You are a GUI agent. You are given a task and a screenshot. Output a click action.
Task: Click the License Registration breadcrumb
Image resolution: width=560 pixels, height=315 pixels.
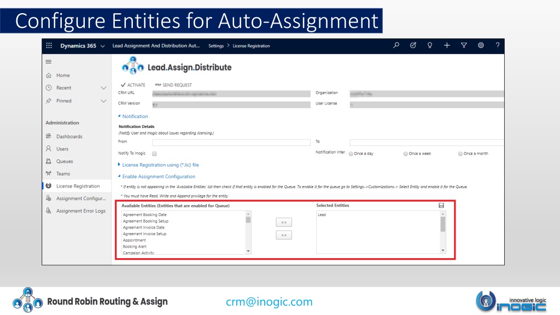pyautogui.click(x=251, y=46)
